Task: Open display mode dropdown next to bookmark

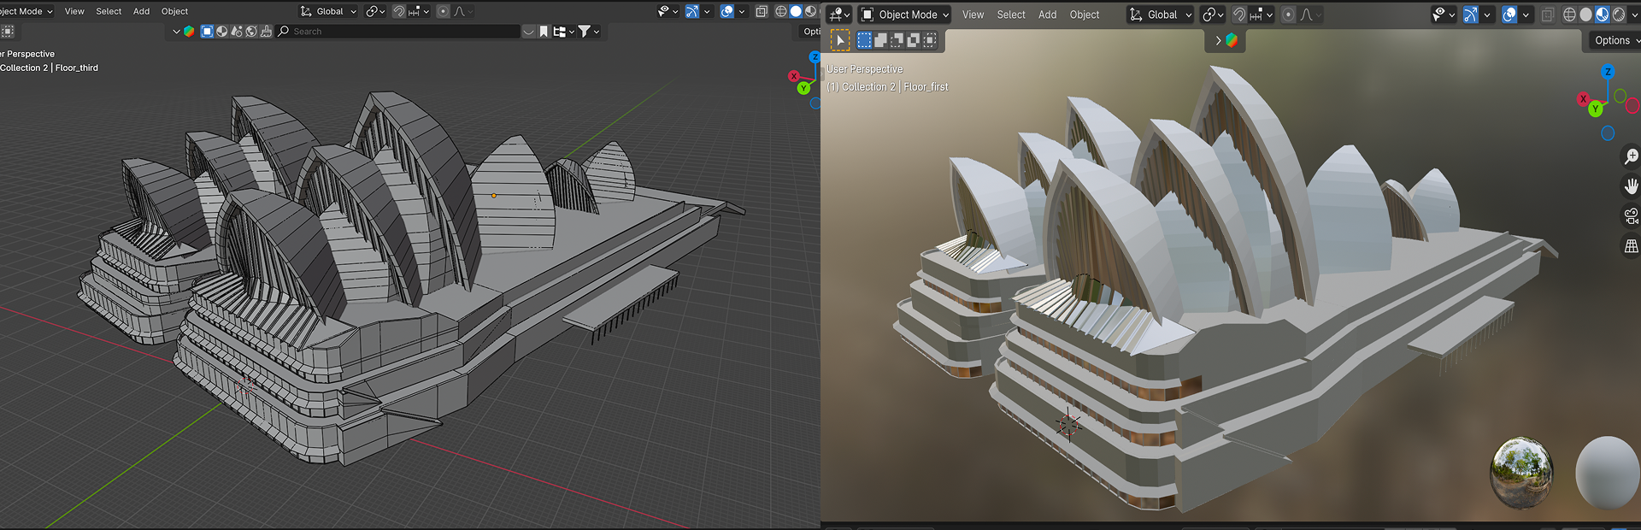Action: (x=564, y=32)
